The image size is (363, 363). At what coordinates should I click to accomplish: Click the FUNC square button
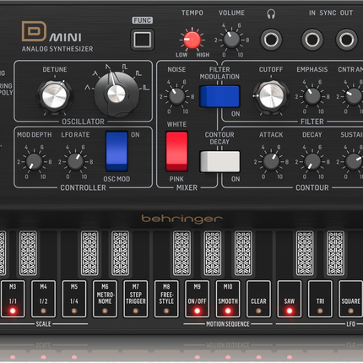143,40
